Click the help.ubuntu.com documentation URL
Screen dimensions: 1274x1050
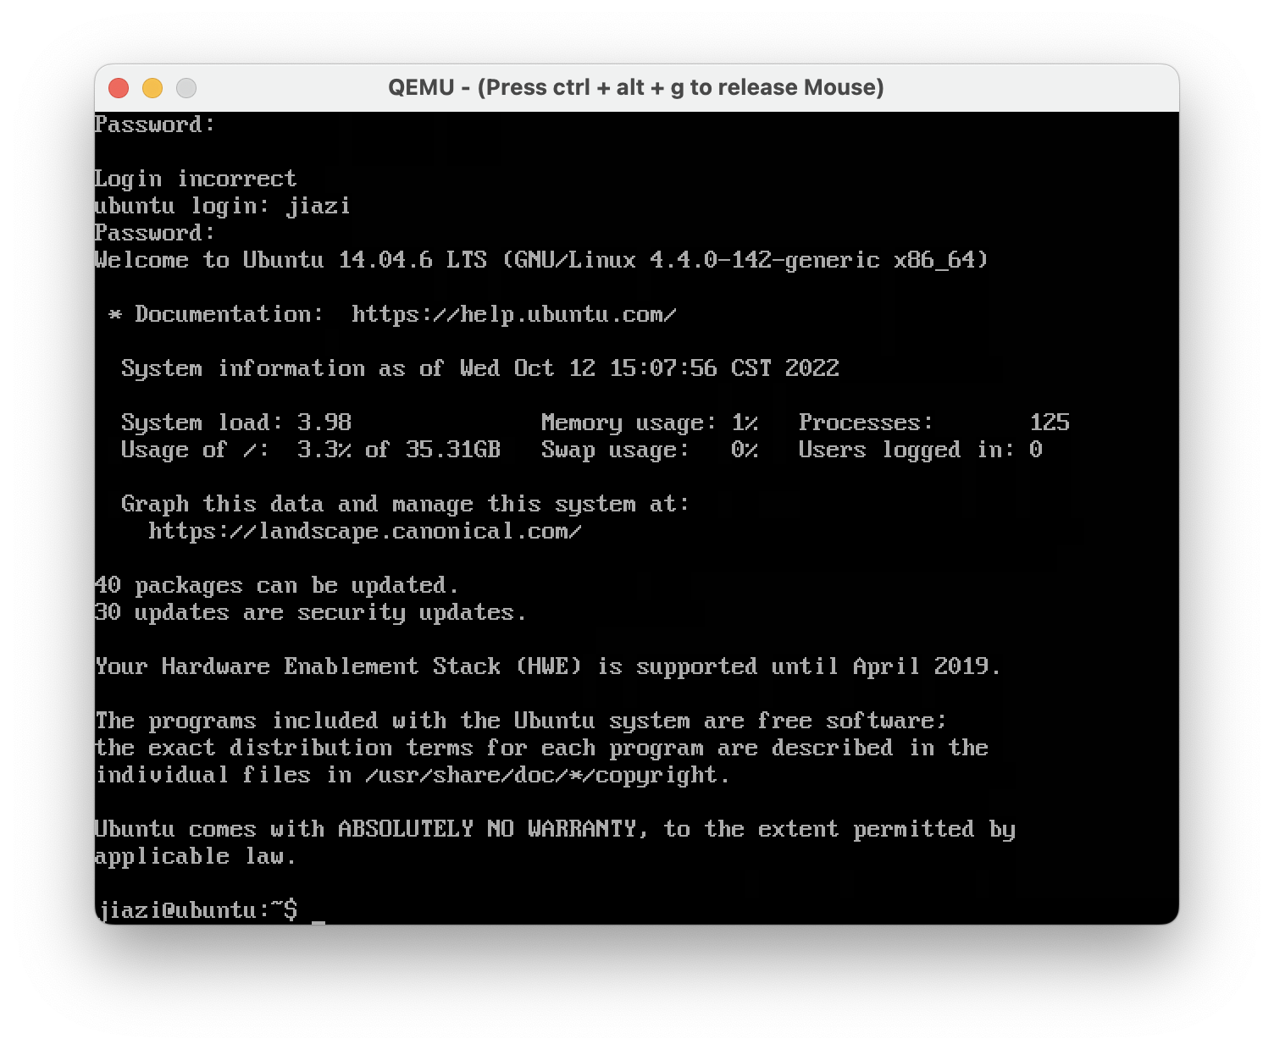pos(514,314)
